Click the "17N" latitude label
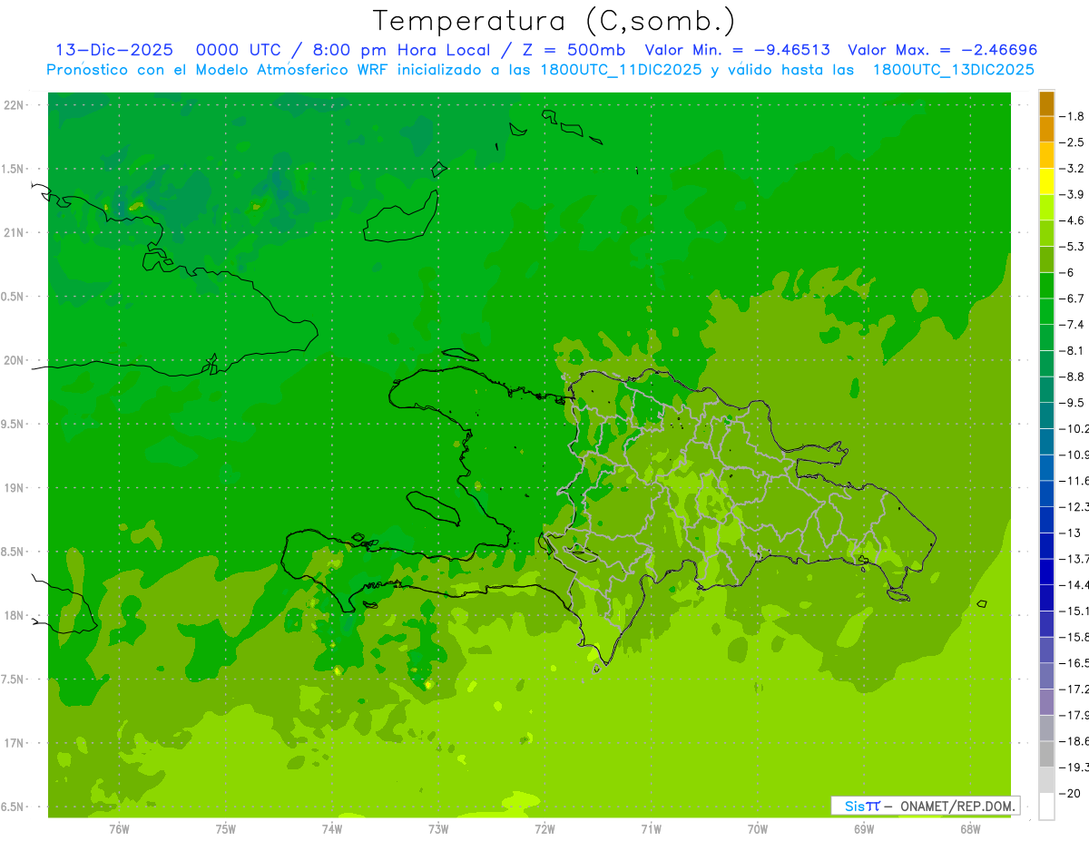 14,743
